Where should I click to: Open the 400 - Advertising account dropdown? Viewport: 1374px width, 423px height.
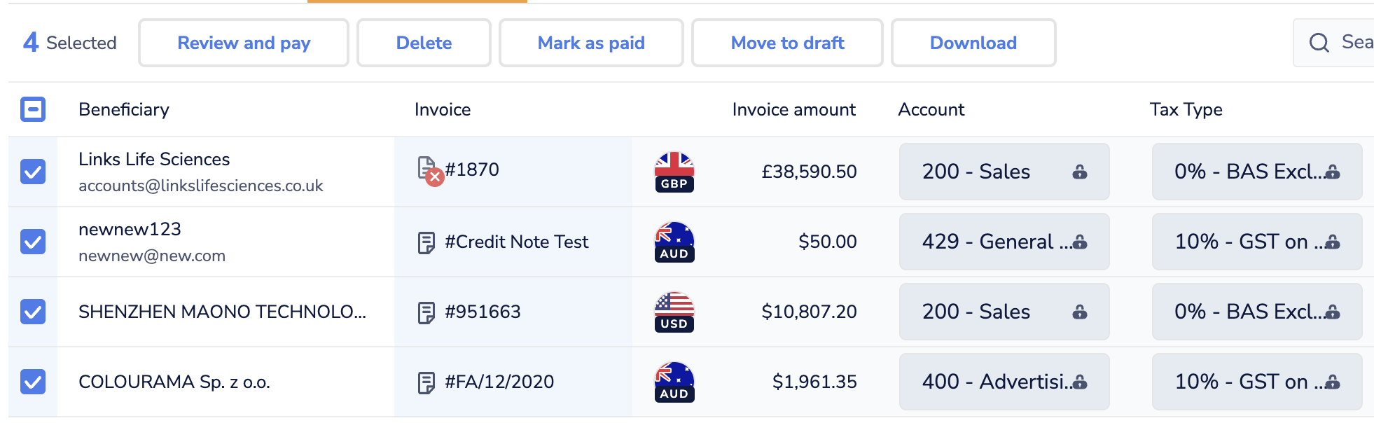coord(1004,382)
